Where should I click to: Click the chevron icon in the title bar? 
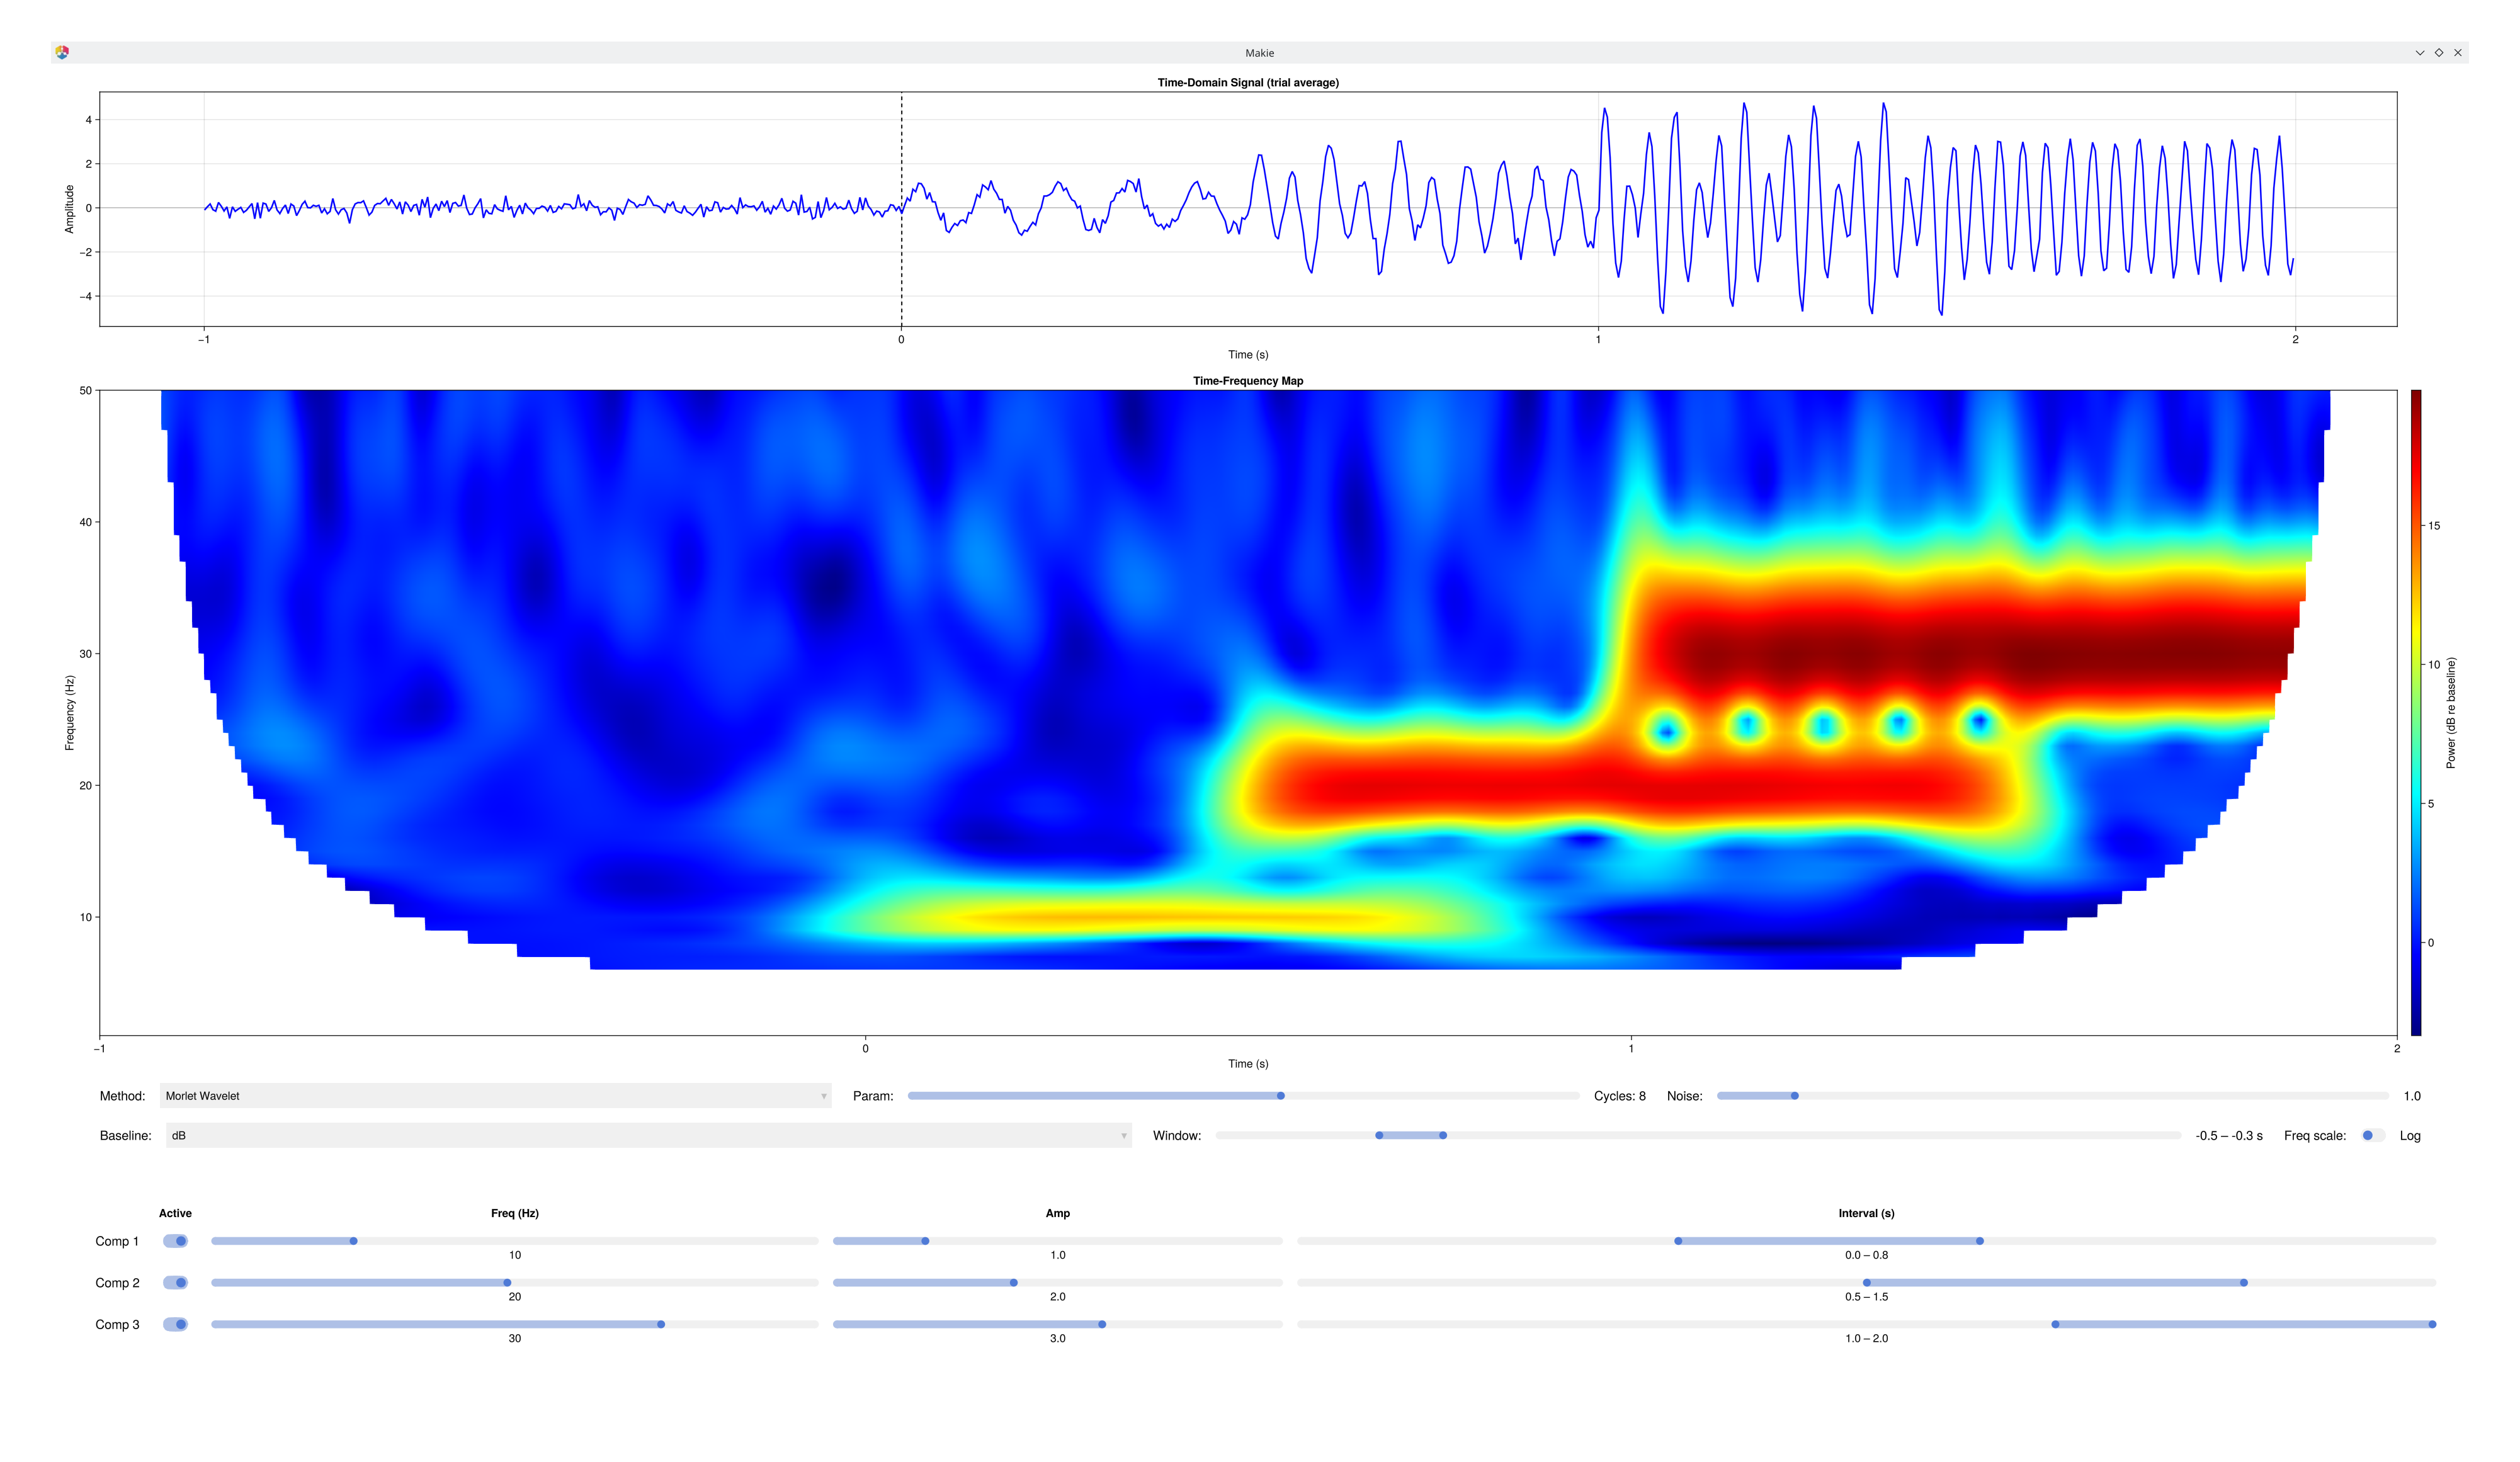[2419, 52]
